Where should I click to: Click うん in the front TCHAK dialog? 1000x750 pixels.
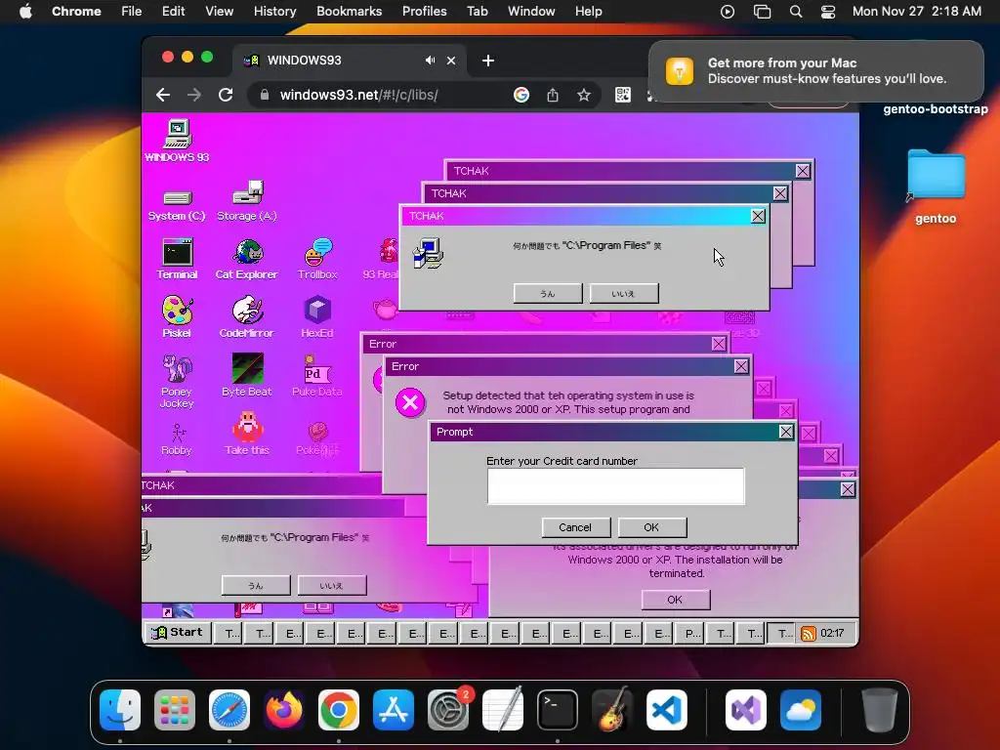point(548,293)
